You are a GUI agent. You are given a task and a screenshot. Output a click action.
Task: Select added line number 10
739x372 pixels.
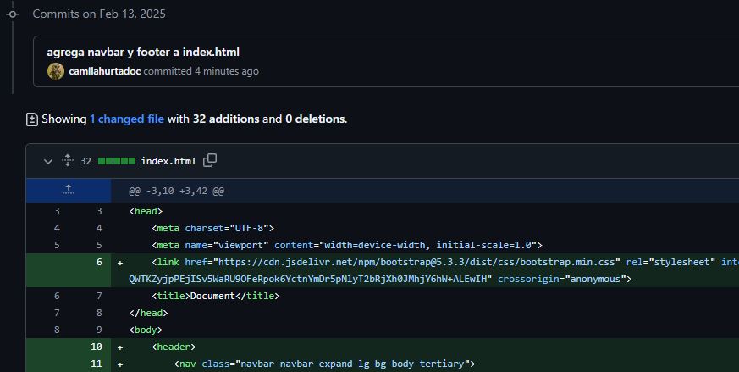pyautogui.click(x=97, y=347)
